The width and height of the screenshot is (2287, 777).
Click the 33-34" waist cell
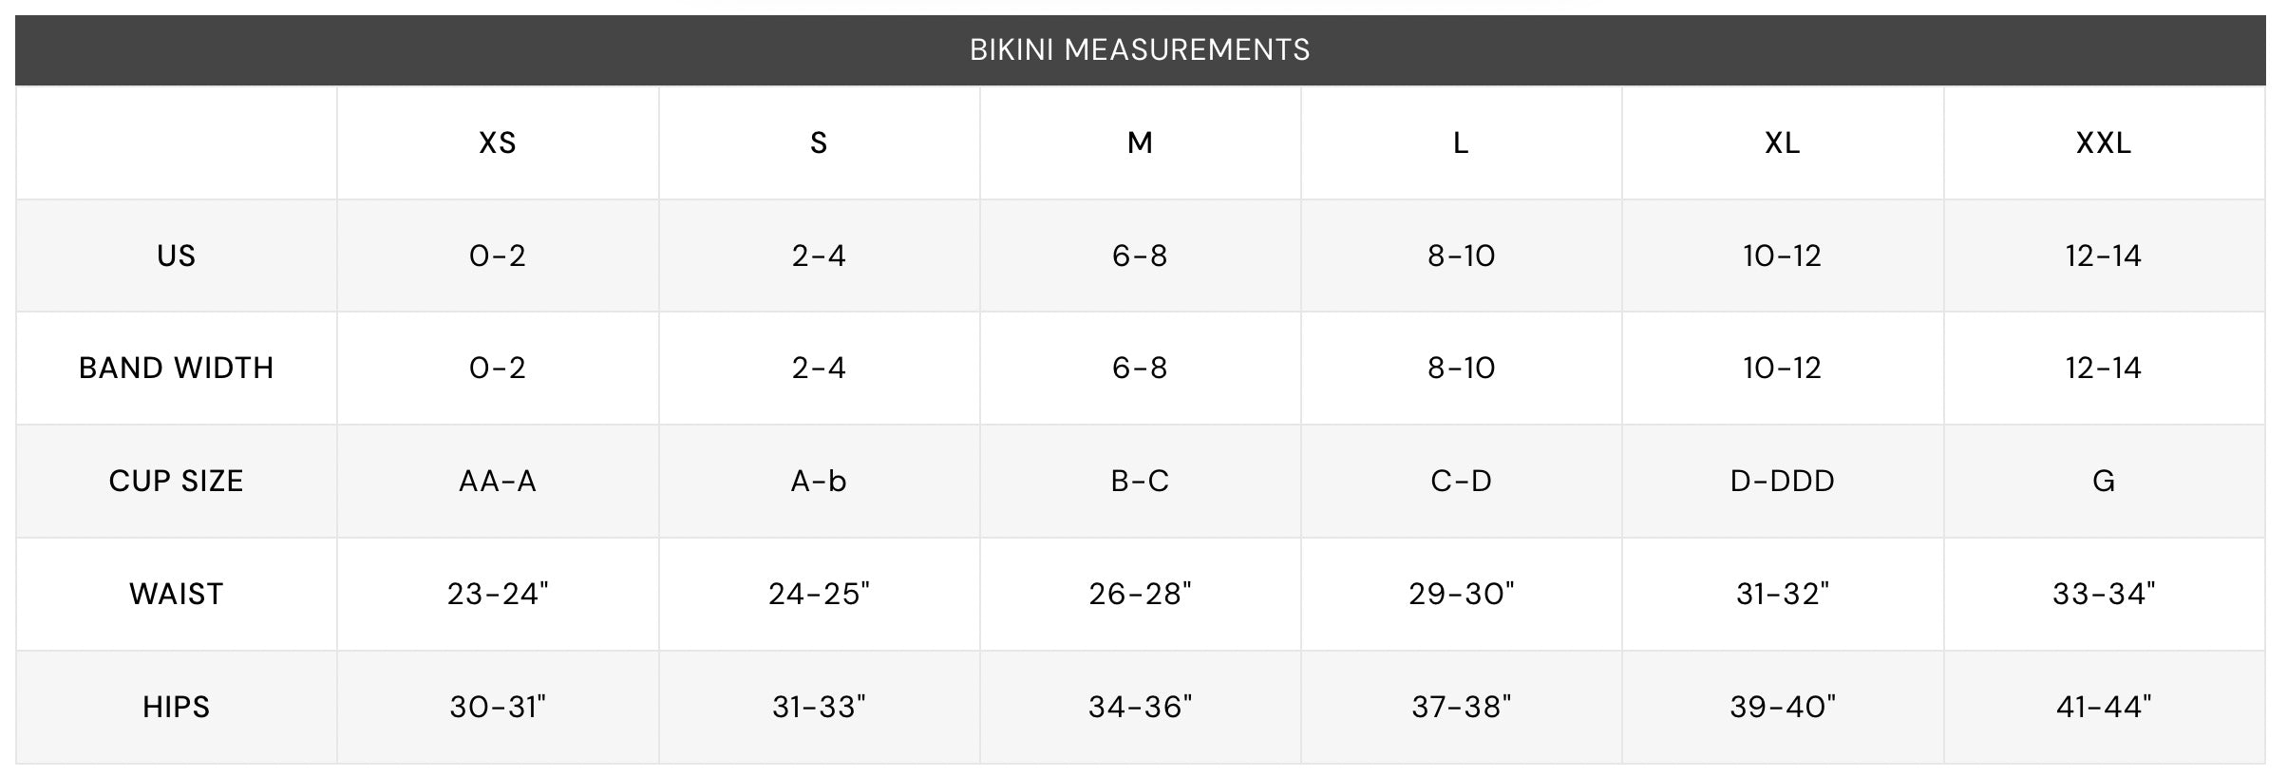pyautogui.click(x=2104, y=594)
